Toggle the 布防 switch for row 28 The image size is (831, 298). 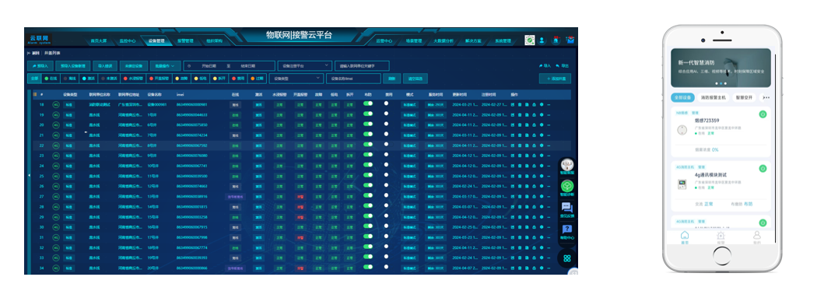(x=368, y=205)
